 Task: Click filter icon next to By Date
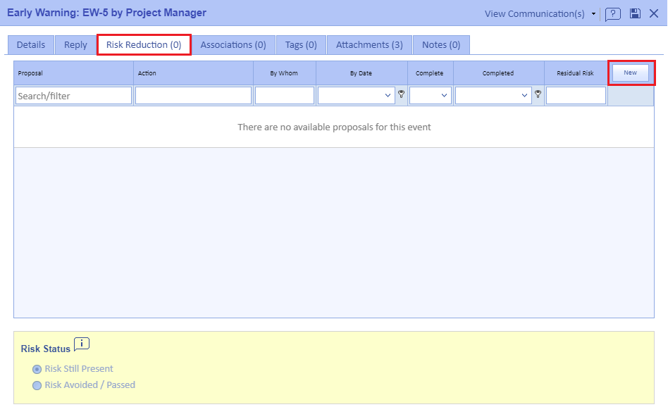[x=401, y=95]
